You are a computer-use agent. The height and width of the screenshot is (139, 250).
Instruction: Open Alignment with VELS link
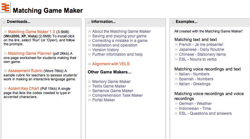click(111, 64)
